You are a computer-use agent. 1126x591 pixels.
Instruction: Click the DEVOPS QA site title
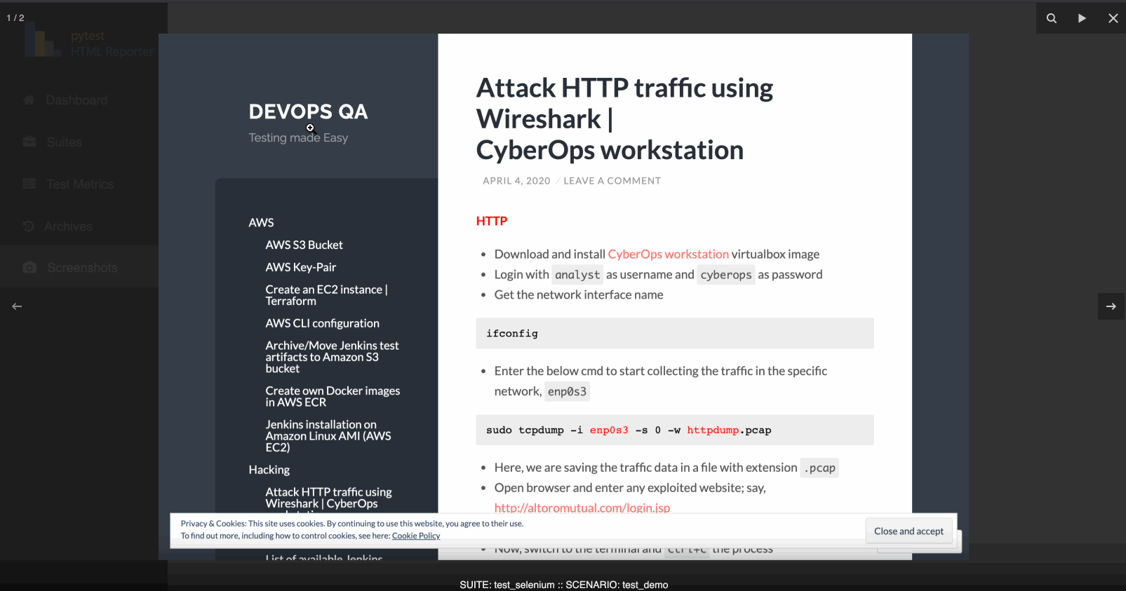click(x=308, y=111)
